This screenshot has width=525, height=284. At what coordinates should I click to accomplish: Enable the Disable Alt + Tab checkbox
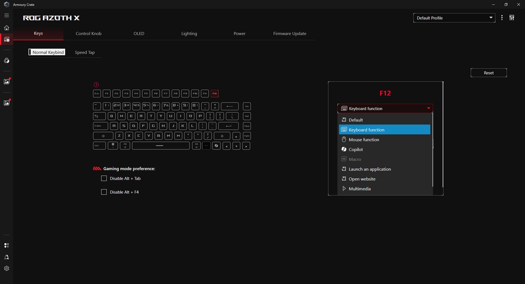(x=104, y=178)
